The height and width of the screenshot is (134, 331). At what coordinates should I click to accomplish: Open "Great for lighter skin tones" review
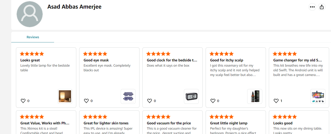[106, 123]
